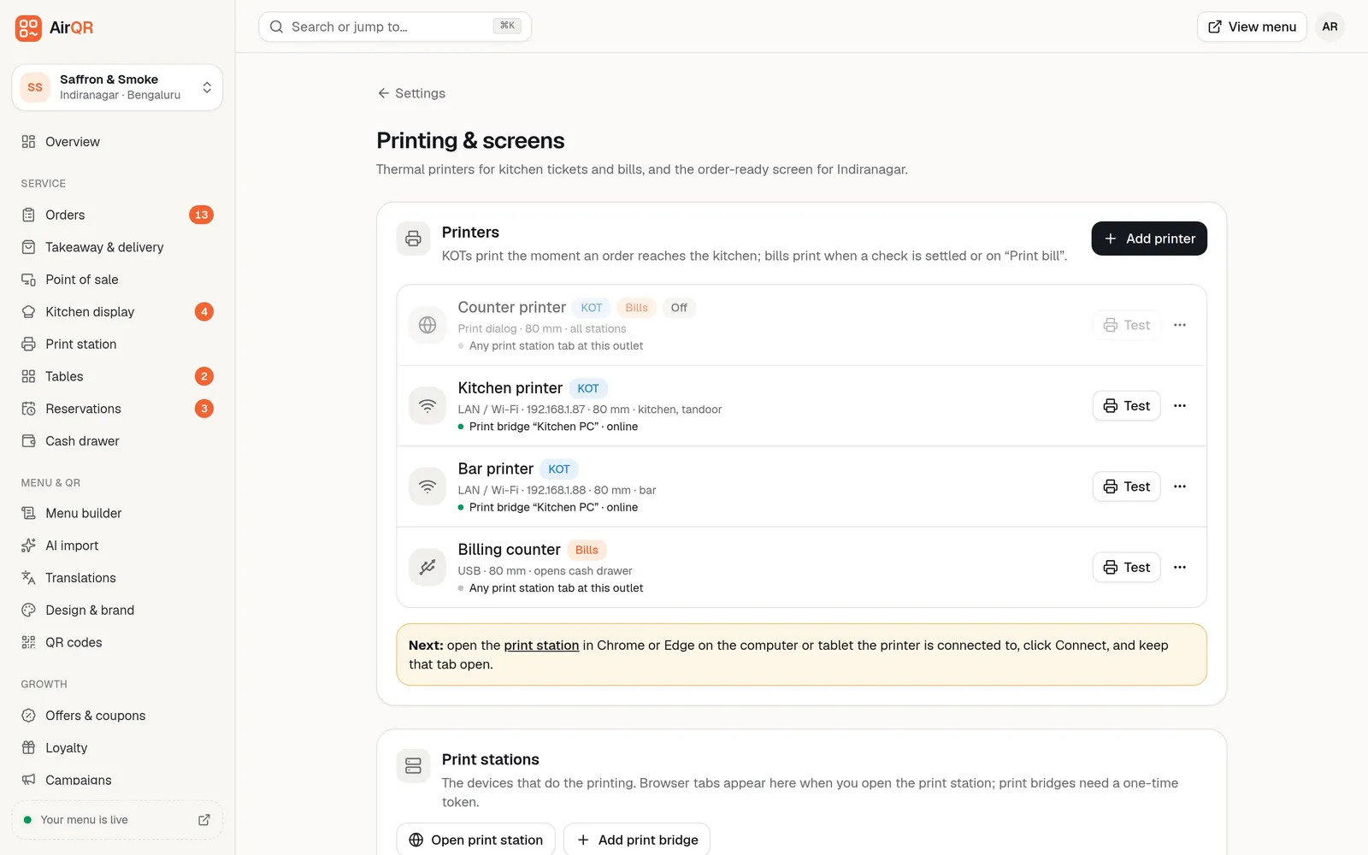The image size is (1368, 855).
Task: Open the outlet switcher chevron for Saffron & Smoke
Action: click(x=207, y=87)
